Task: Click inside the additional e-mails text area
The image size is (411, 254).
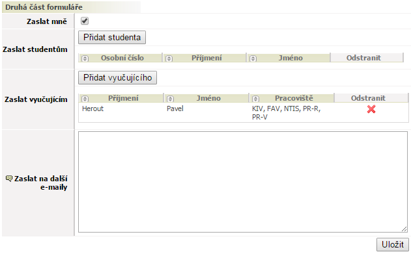Action: pos(243,182)
